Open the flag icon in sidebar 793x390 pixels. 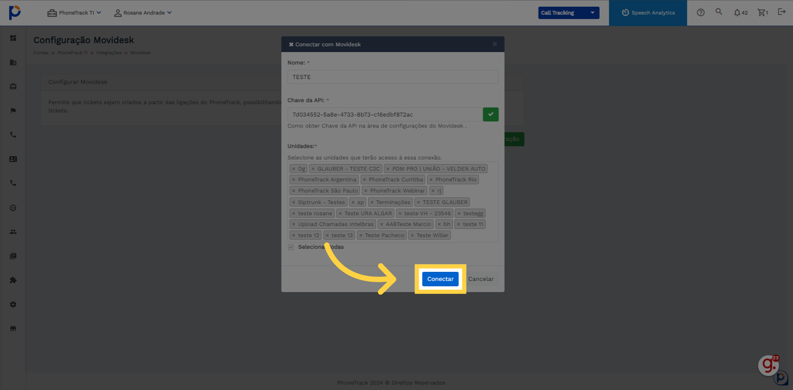tap(13, 111)
